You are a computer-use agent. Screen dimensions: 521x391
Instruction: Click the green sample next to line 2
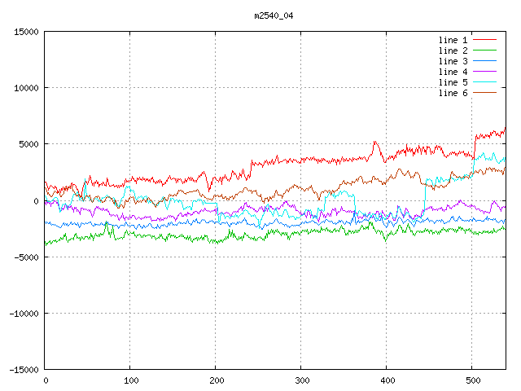[x=484, y=51]
